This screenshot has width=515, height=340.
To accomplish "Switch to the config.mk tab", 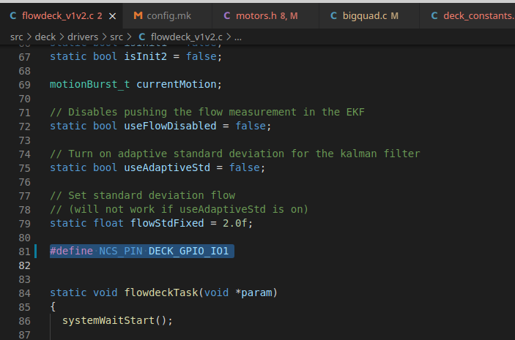I will click(x=168, y=15).
